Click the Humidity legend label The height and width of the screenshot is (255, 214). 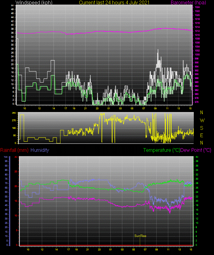click(40, 150)
